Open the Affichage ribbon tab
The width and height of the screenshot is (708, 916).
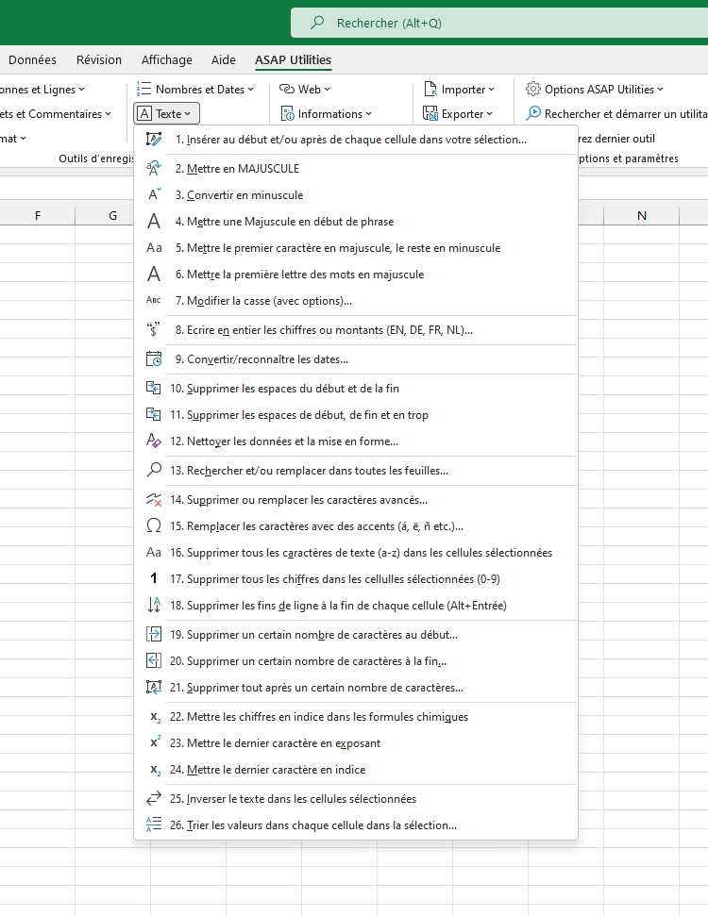click(x=167, y=59)
